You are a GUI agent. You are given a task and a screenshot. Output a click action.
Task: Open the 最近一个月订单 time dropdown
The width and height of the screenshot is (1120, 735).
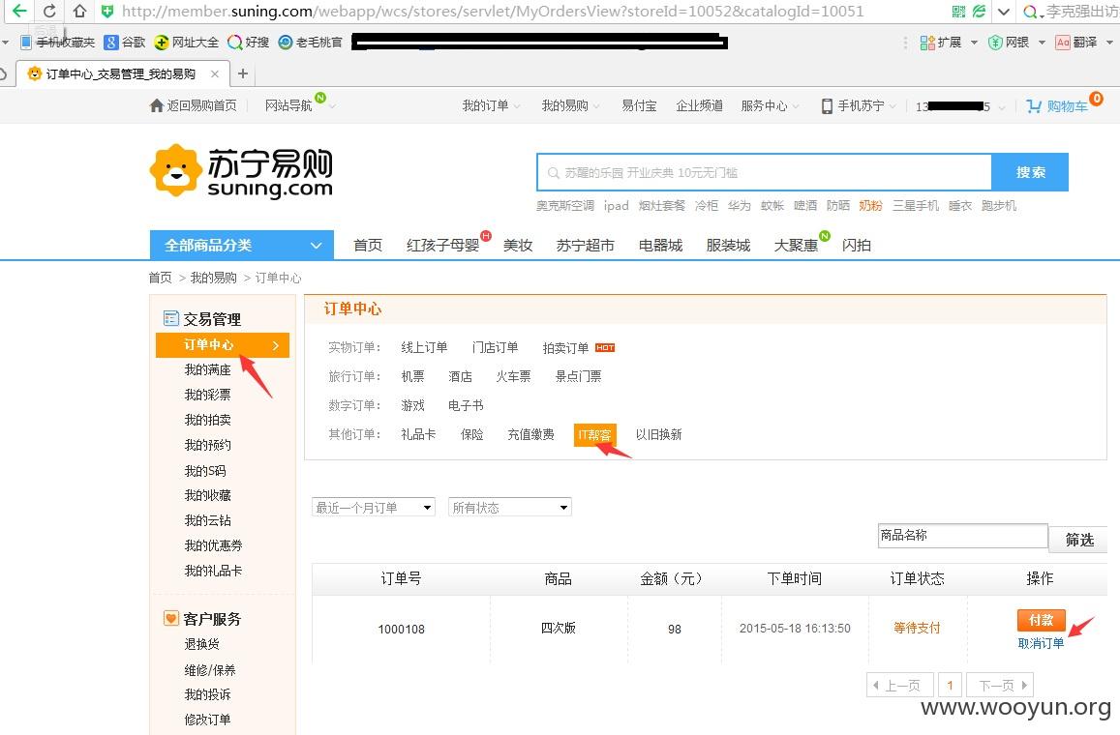(x=374, y=508)
